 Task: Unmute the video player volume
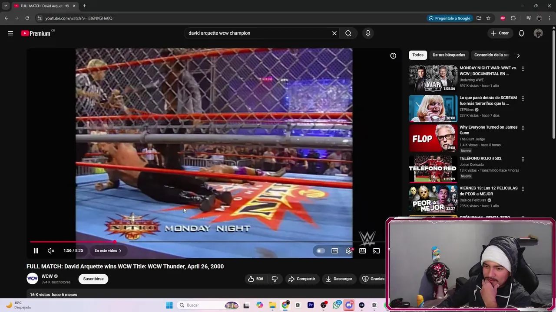[51, 250]
